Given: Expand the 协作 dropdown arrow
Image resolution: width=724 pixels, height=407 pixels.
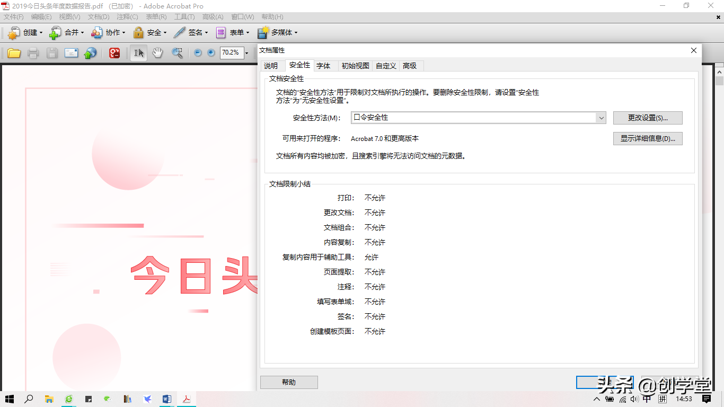Looking at the screenshot, I should pyautogui.click(x=123, y=33).
